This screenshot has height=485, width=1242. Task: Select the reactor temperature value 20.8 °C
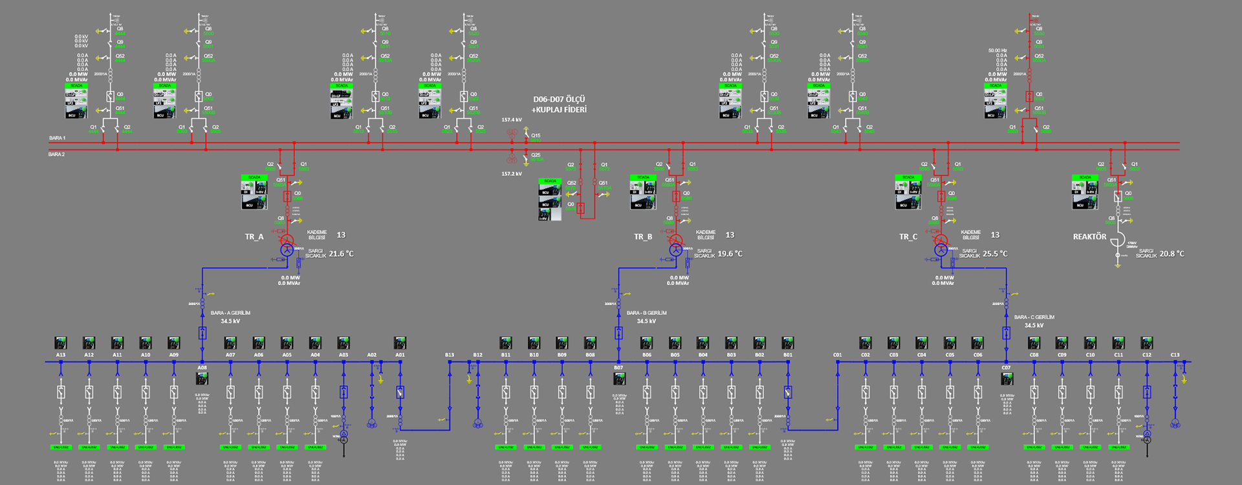pyautogui.click(x=1172, y=254)
